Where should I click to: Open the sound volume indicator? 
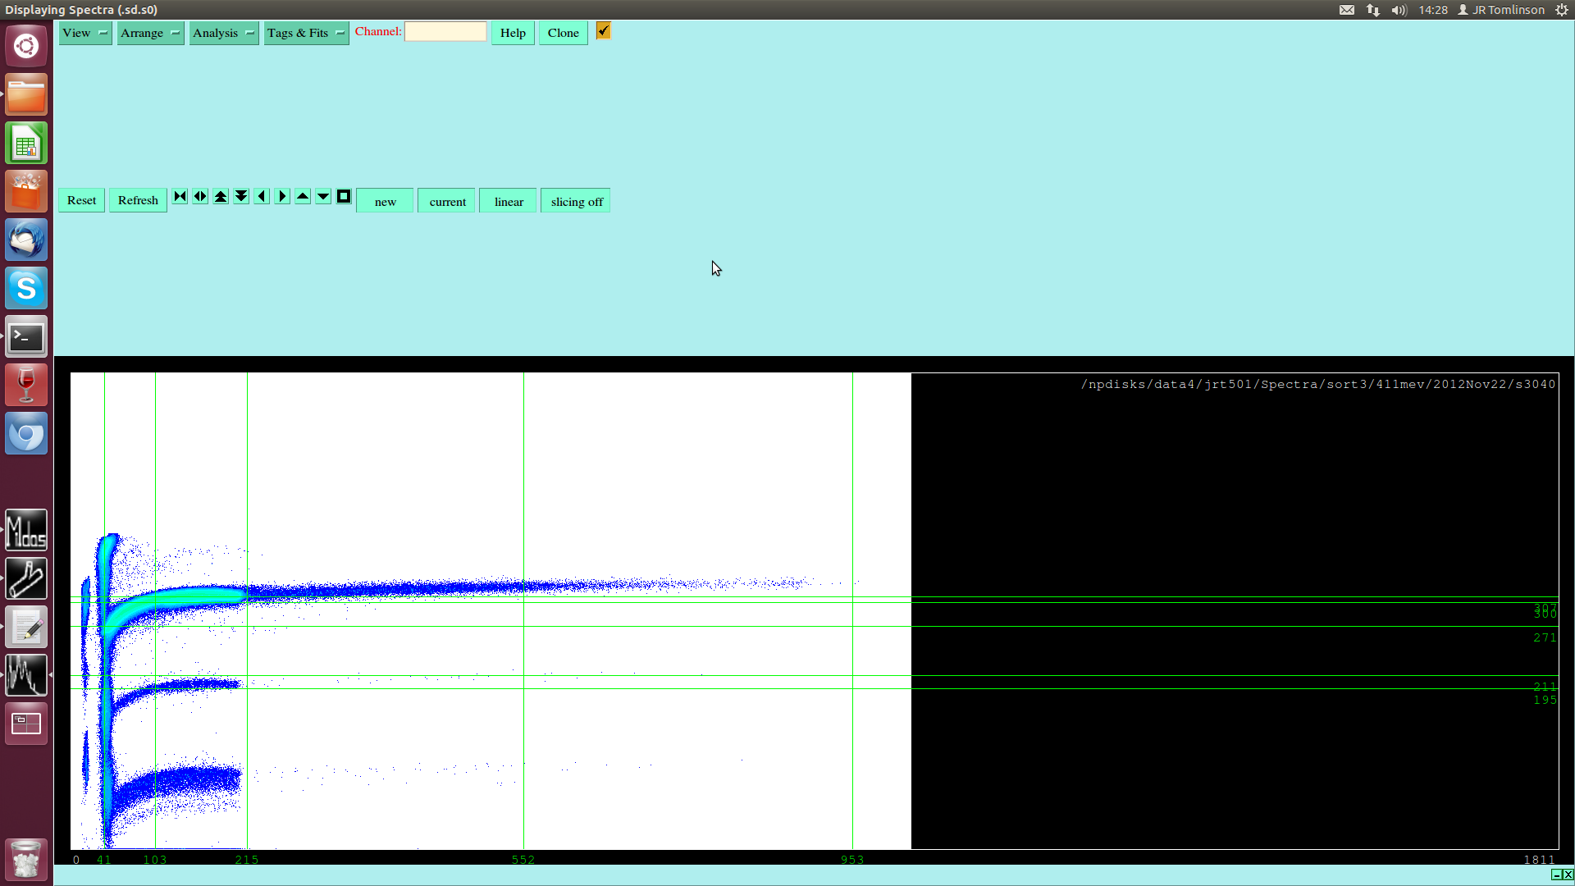[x=1399, y=10]
